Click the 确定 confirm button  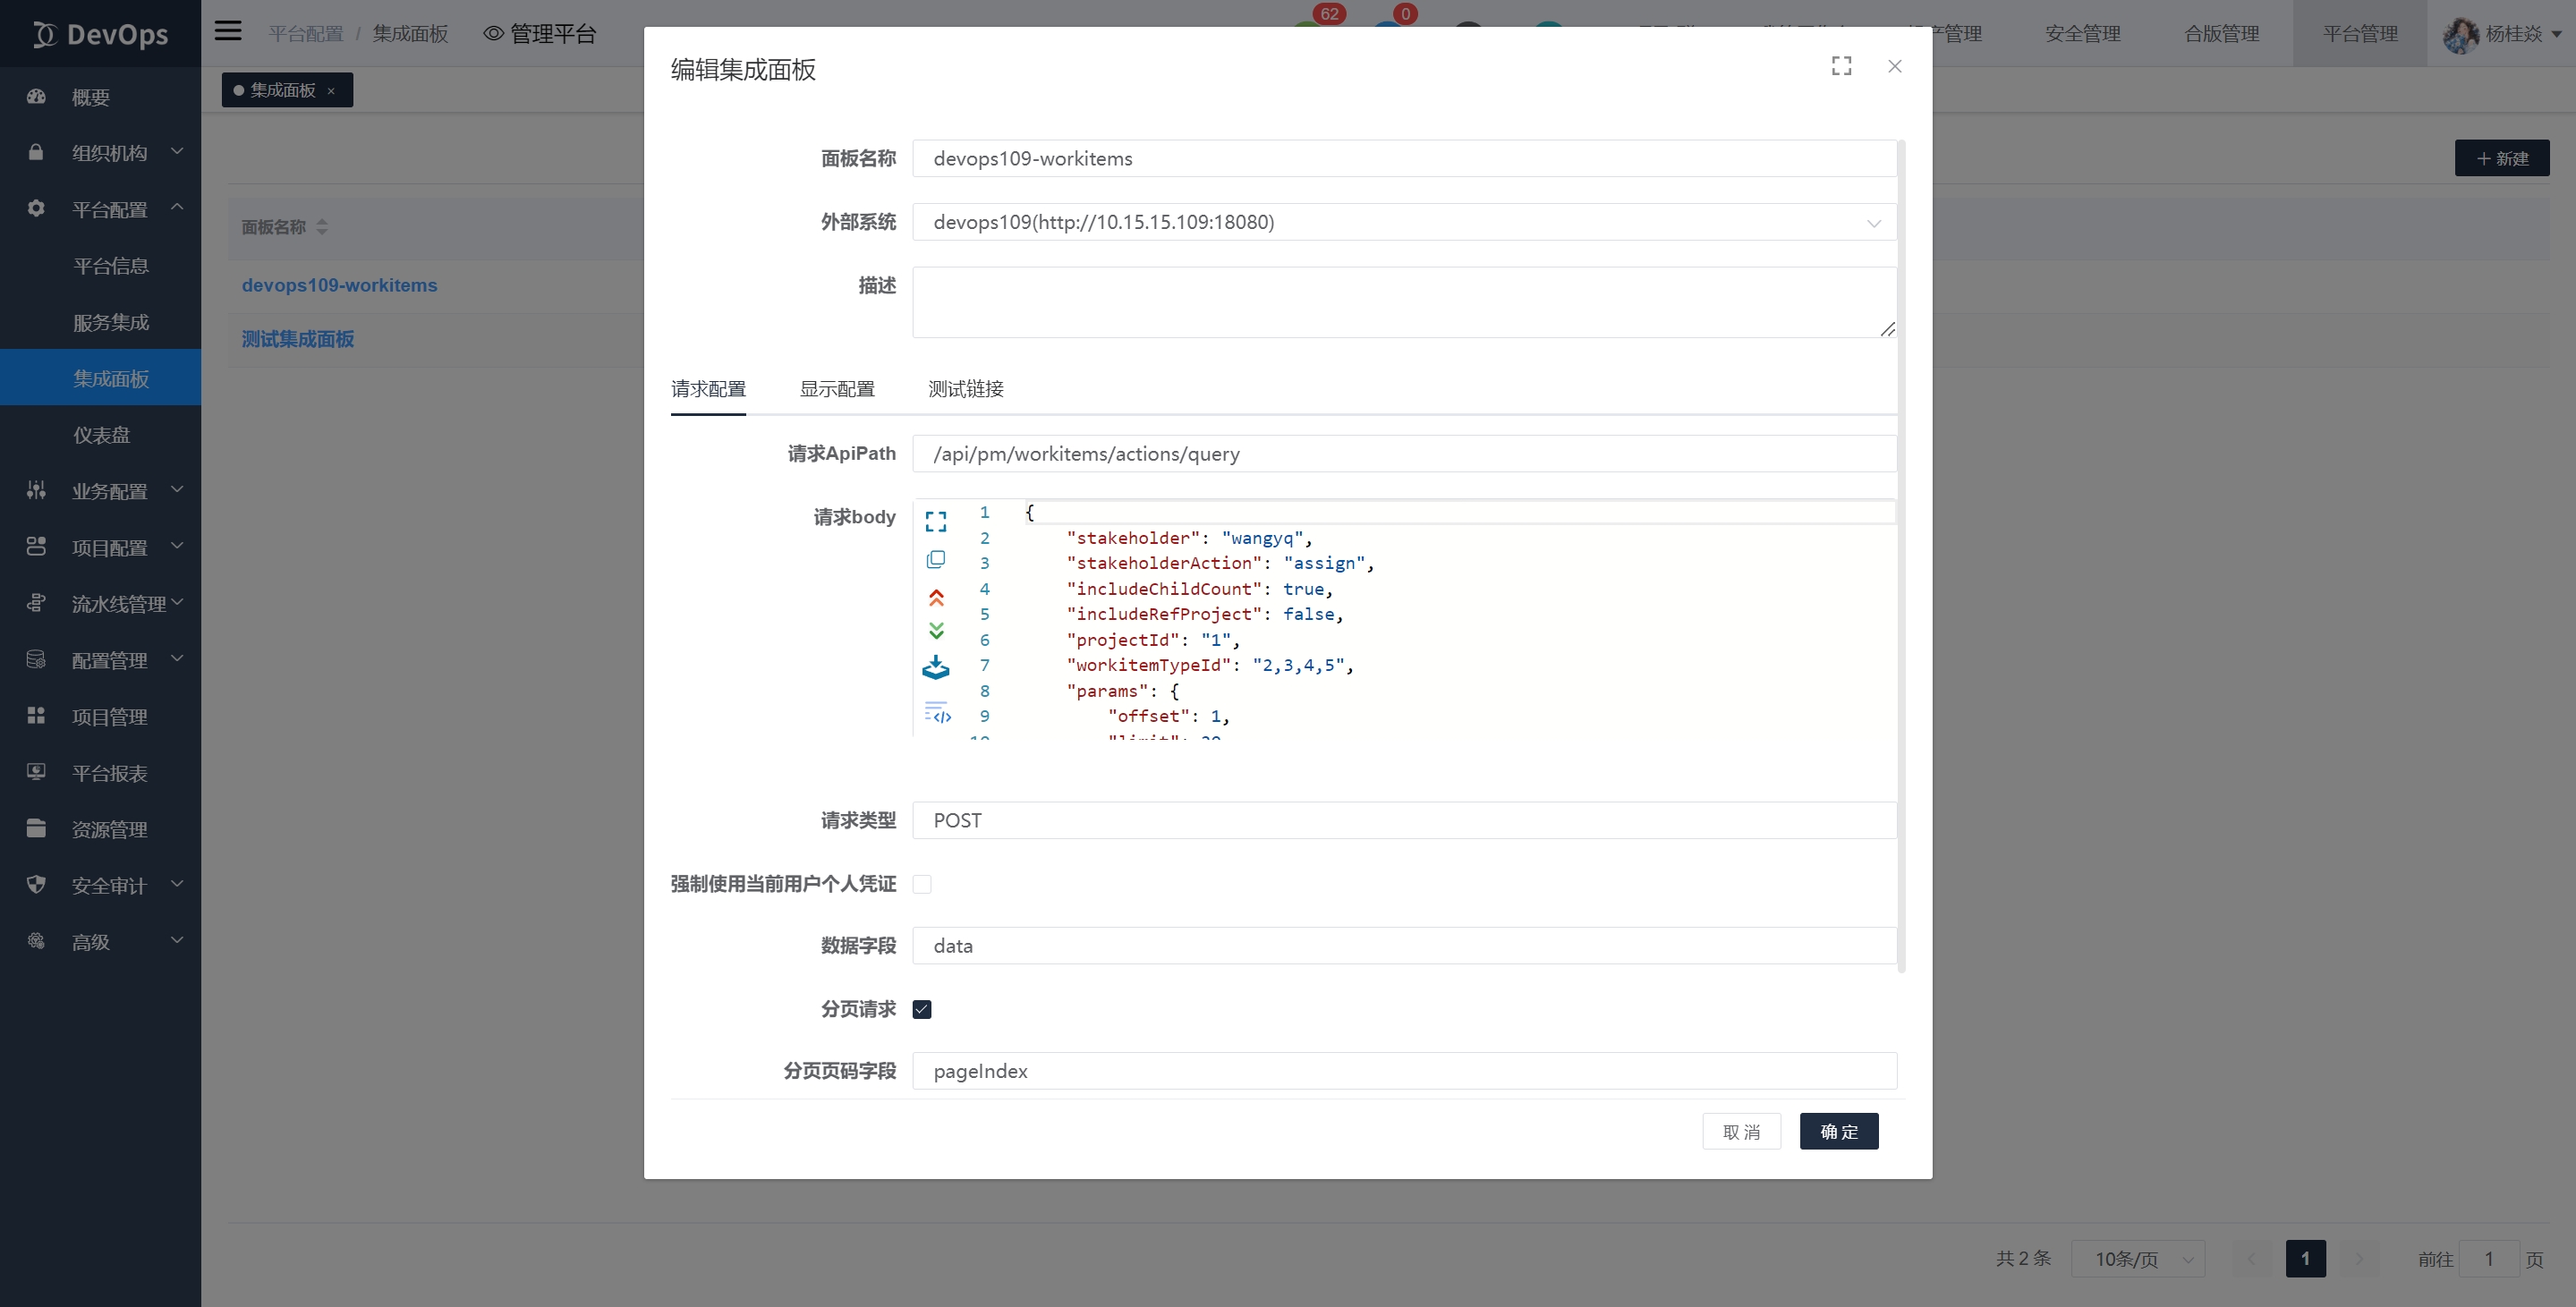click(x=1838, y=1132)
